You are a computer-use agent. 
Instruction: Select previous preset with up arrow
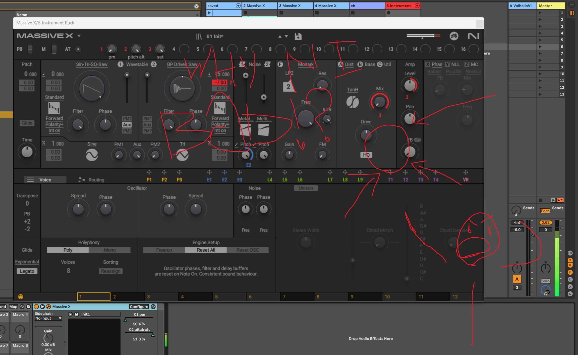[280, 36]
